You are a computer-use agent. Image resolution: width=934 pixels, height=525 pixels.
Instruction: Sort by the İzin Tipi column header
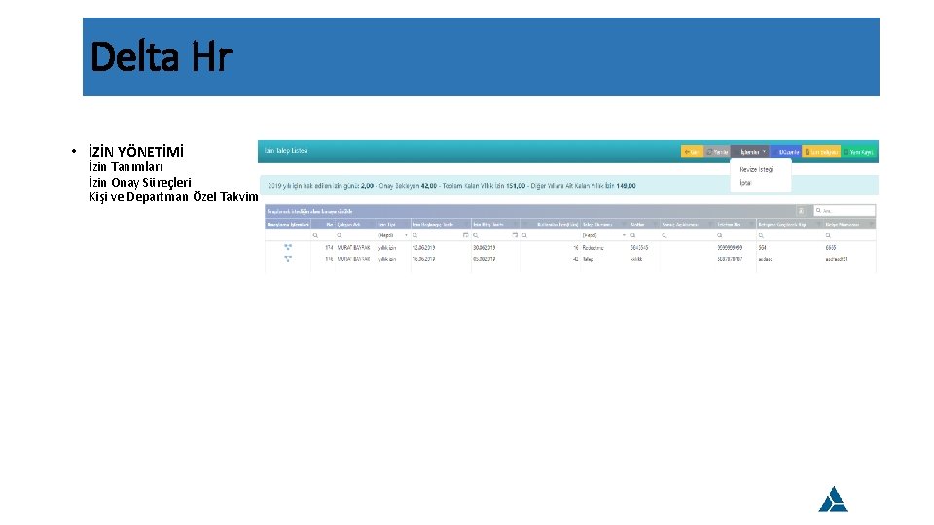point(393,225)
